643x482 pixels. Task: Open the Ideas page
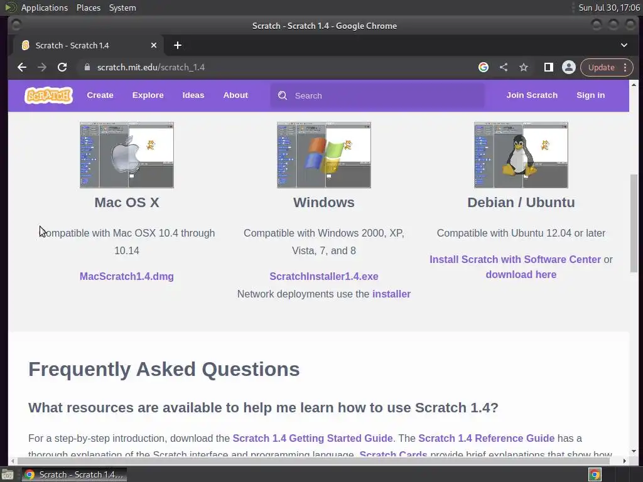[x=193, y=95]
